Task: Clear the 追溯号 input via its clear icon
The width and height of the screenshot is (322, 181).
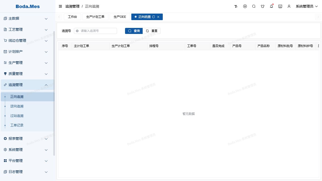Action: click(x=77, y=31)
